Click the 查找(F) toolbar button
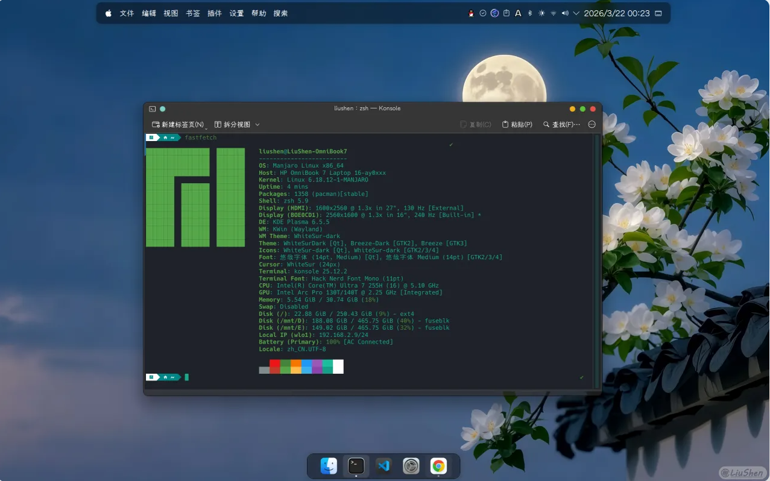770x481 pixels. pyautogui.click(x=561, y=124)
